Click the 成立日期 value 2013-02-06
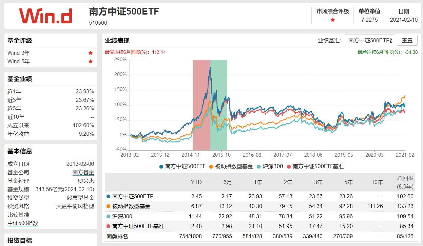Viewport: 423px width, 246px height. (80, 164)
